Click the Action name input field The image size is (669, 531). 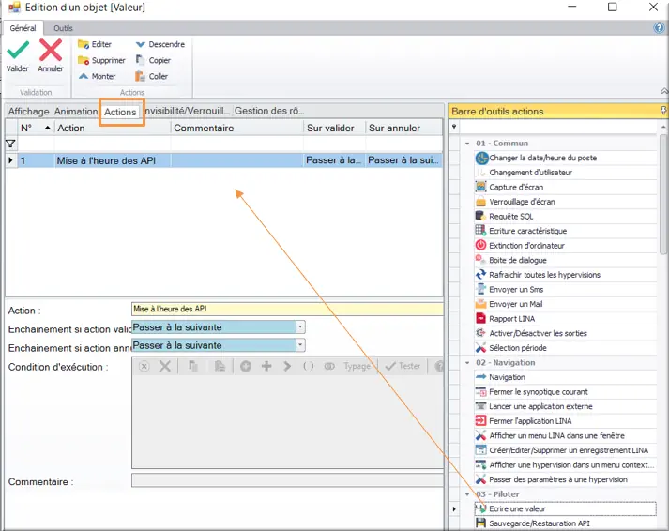[287, 309]
